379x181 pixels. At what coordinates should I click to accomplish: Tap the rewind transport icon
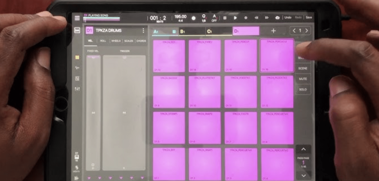tap(256, 18)
